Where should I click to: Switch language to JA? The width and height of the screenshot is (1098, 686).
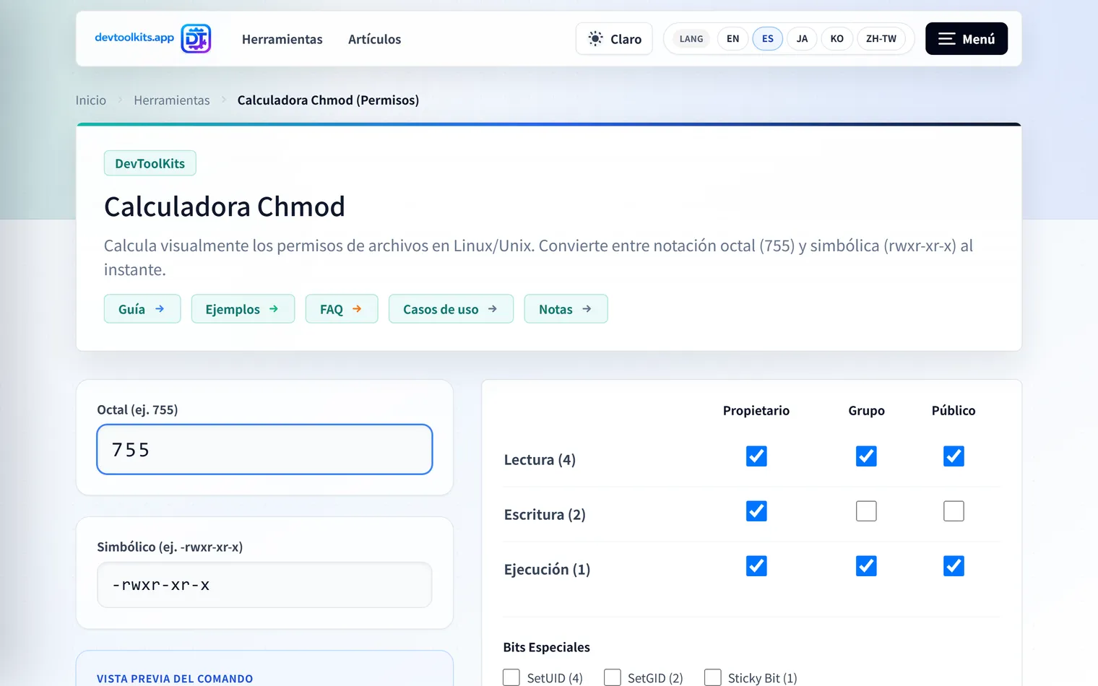pyautogui.click(x=802, y=39)
